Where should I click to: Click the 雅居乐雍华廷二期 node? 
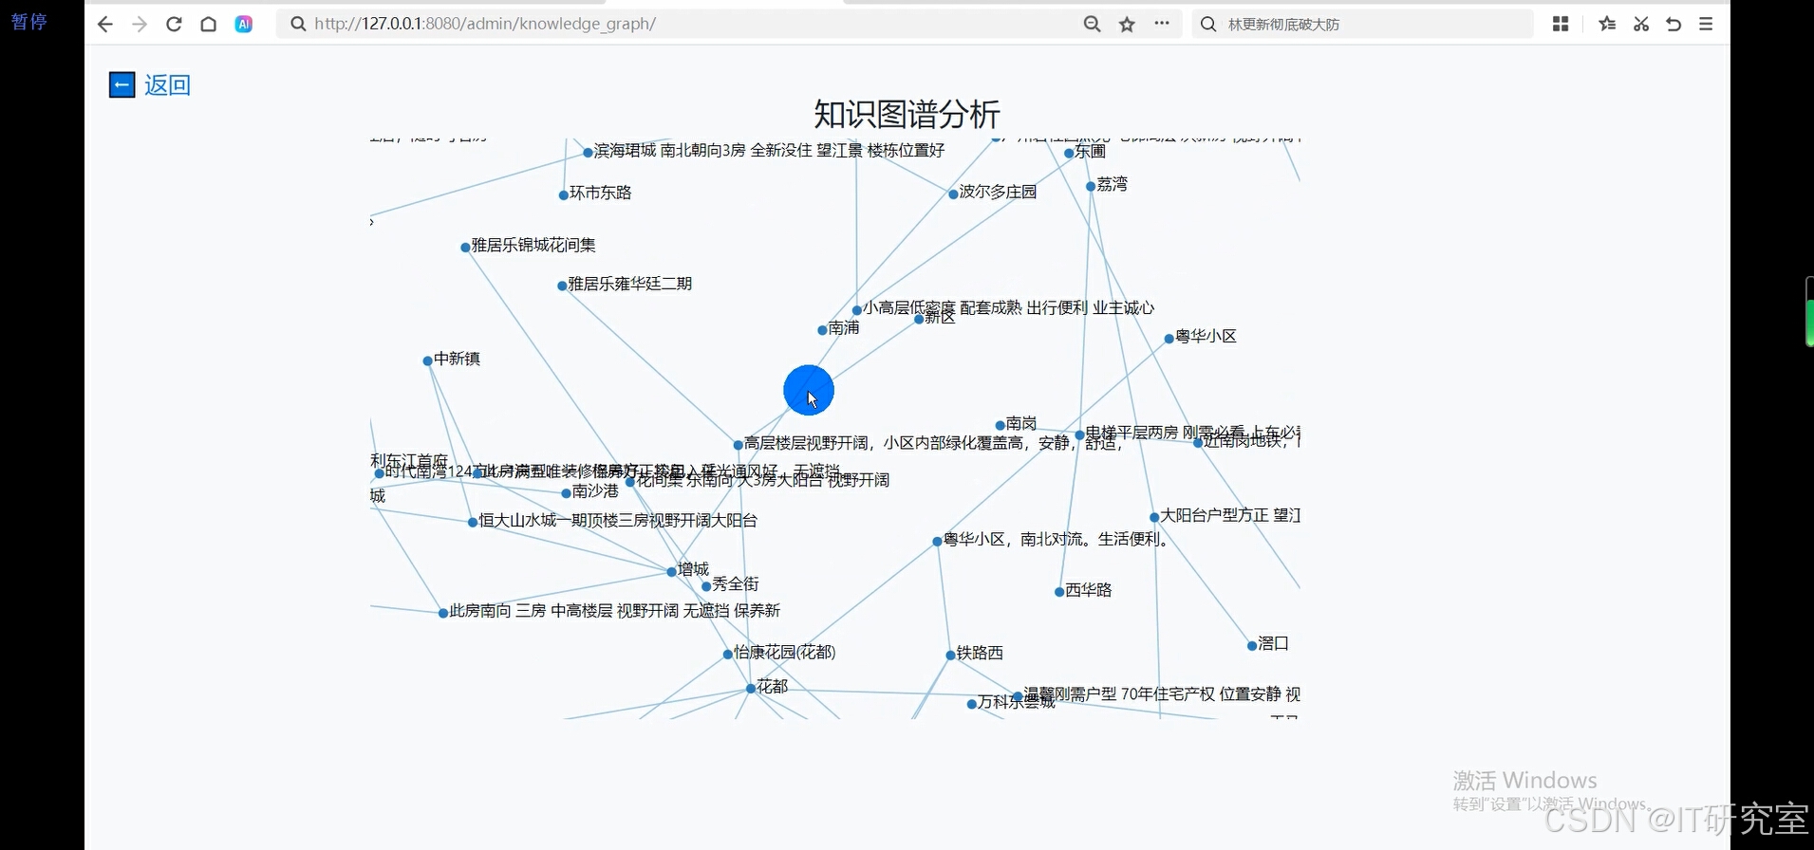(562, 286)
